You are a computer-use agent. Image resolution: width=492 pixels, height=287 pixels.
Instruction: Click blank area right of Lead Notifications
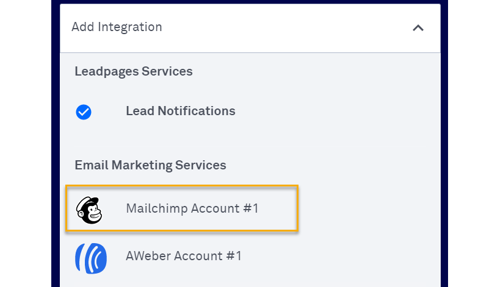pyautogui.click(x=336, y=112)
